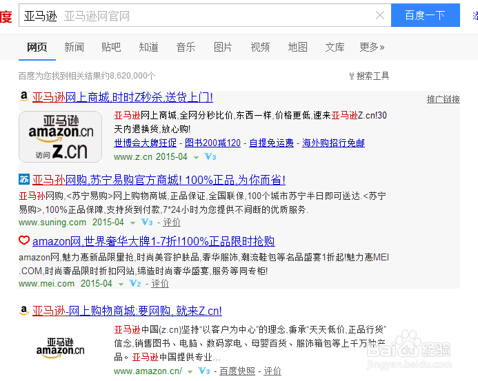Open result 亚马逊-网上购物商城:要网购,就来Z.cn!
The height and width of the screenshot is (381, 478).
point(127,311)
